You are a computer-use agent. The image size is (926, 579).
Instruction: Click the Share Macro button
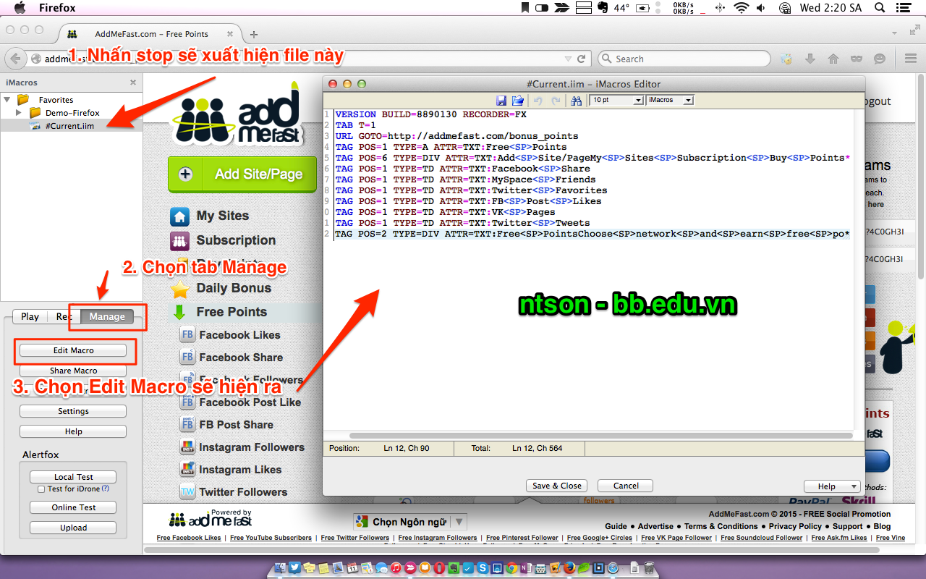(x=73, y=371)
